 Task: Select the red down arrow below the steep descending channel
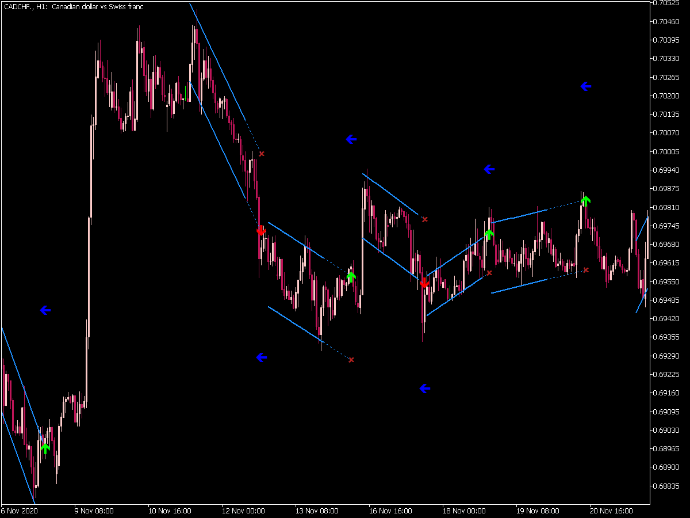point(260,230)
